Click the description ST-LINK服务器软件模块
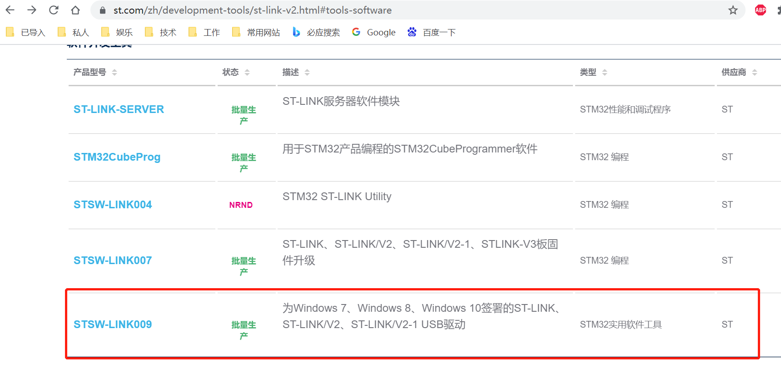 pos(341,101)
